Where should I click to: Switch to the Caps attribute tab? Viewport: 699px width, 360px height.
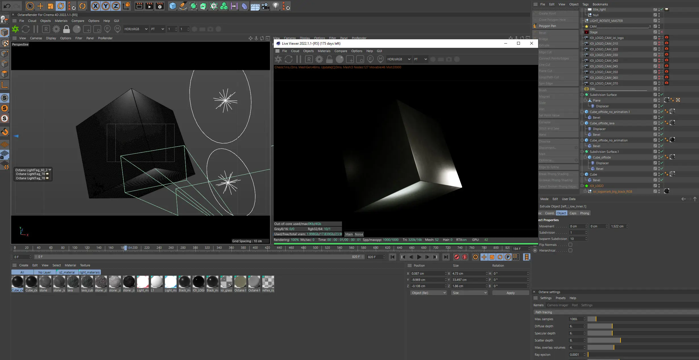tap(573, 213)
